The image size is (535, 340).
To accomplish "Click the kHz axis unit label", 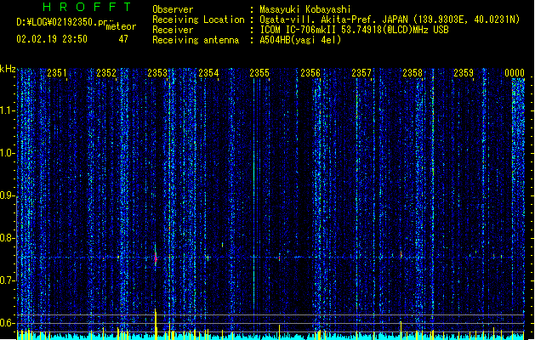I will pos(8,69).
